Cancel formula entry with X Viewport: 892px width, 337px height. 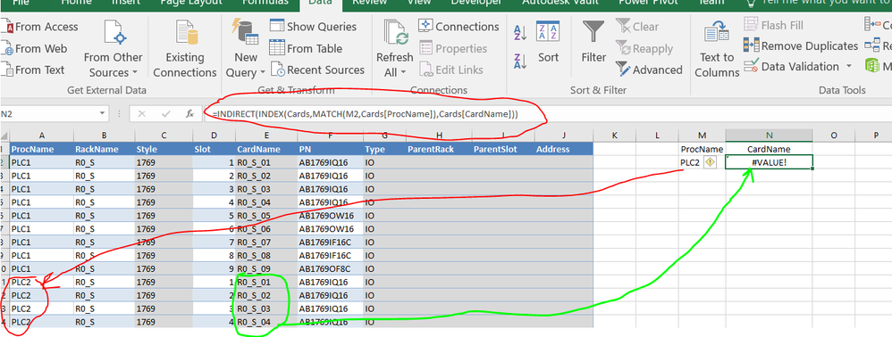point(141,114)
